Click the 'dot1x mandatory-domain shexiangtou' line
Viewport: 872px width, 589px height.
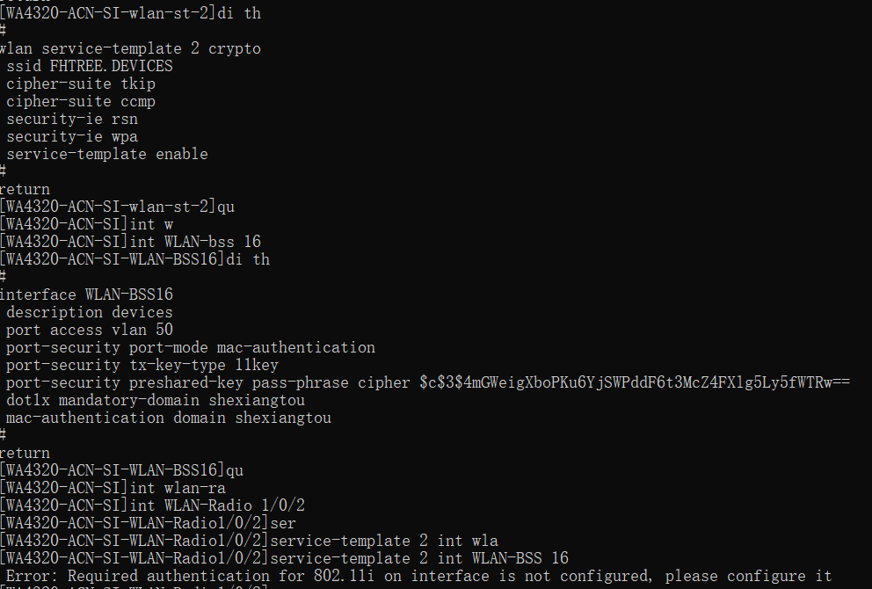[x=156, y=400]
